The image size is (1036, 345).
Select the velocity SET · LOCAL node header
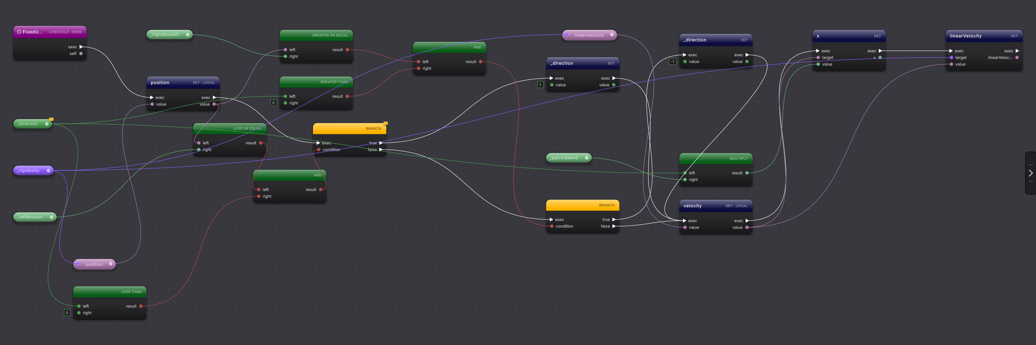[x=716, y=206]
